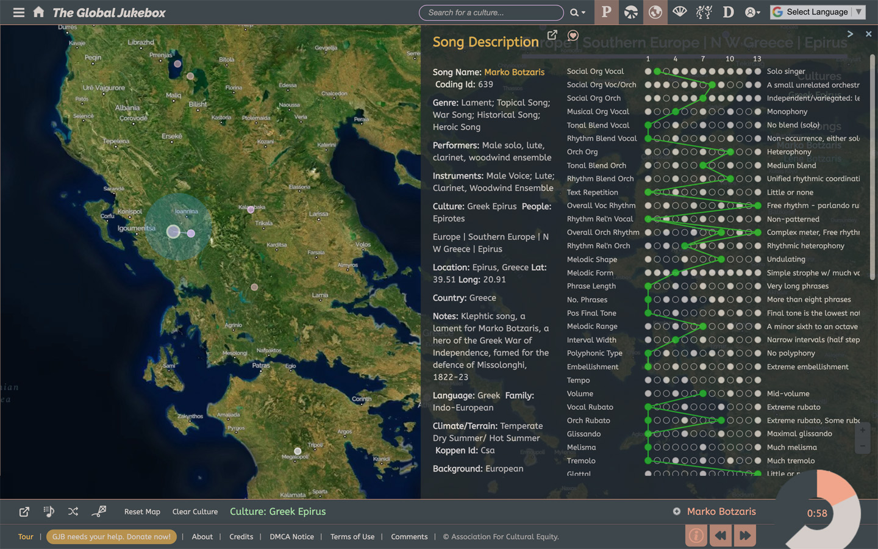Screen dimensions: 878x549
Task: Select first point in Embellishment row
Action: pos(648,367)
